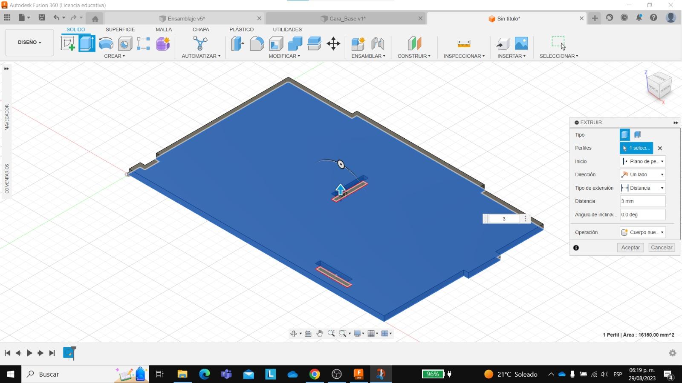This screenshot has width=682, height=383.
Task: Expand the DISEÑO workspace dropdown
Action: pyautogui.click(x=29, y=43)
